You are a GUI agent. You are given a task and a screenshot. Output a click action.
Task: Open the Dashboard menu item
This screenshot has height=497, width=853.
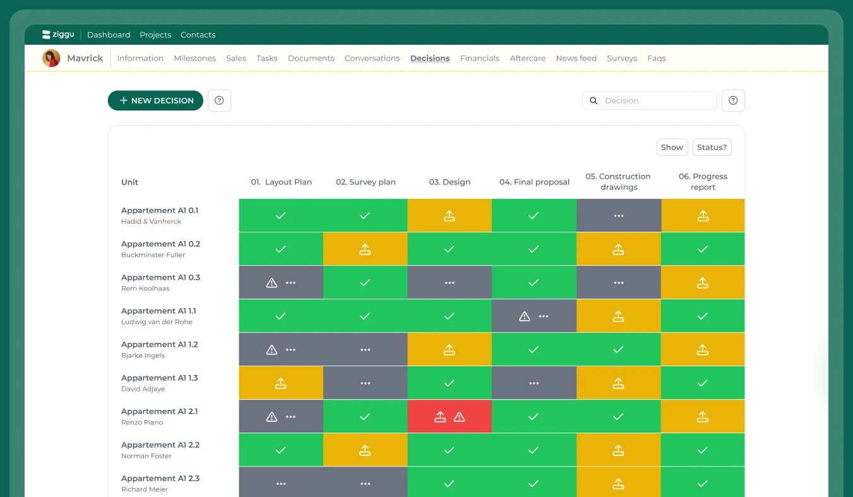click(x=109, y=35)
